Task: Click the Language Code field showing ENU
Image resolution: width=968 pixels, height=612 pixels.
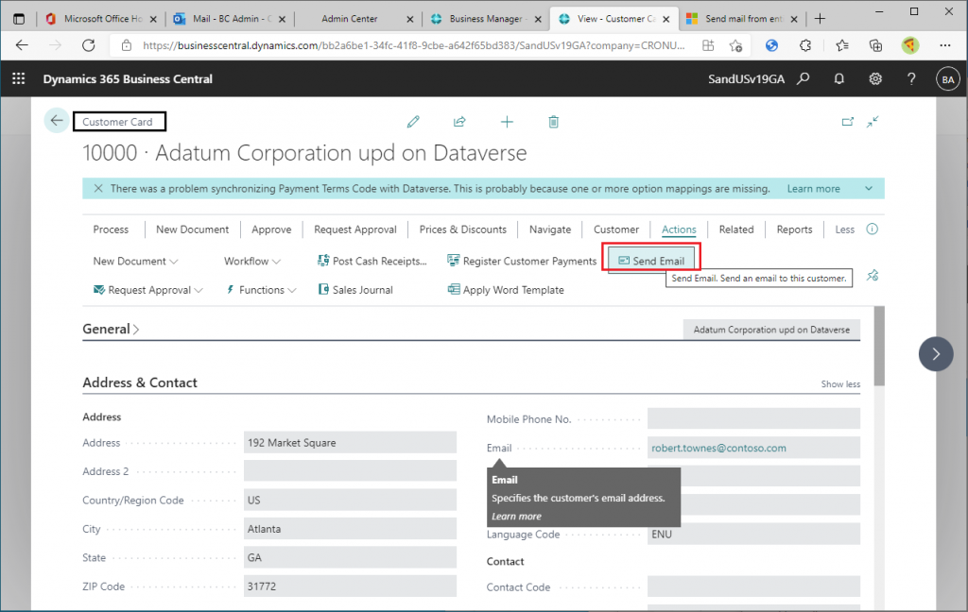Action: coord(753,535)
